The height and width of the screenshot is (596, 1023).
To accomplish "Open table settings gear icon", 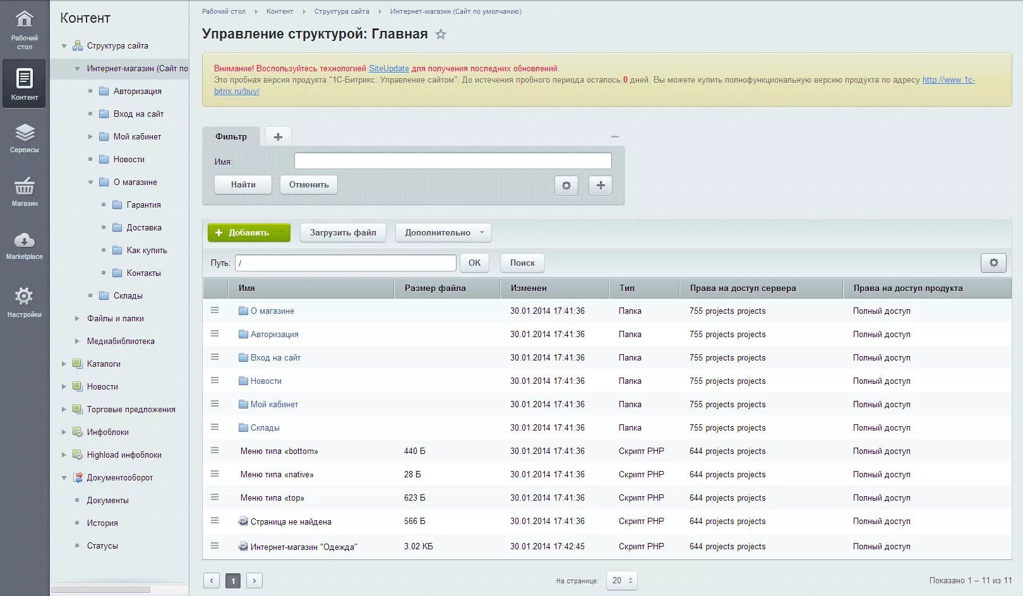I will tap(993, 263).
